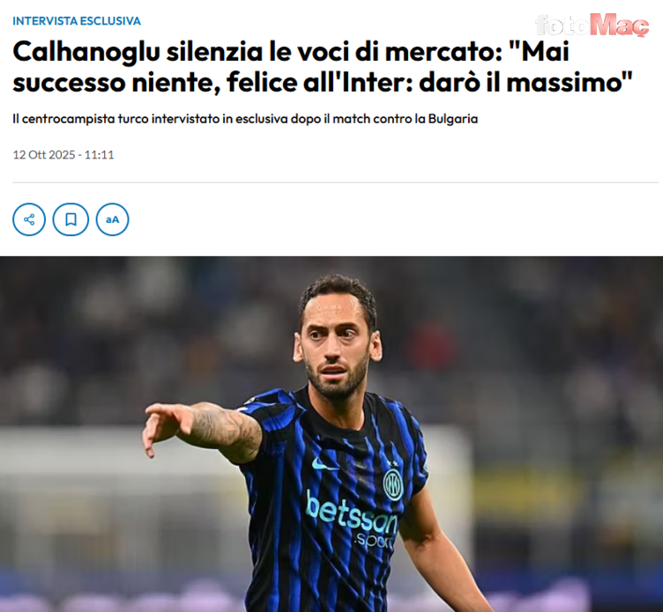Viewport: 663px width, 612px height.
Task: Click the betsson sponsor logo on jersey
Action: tap(352, 514)
